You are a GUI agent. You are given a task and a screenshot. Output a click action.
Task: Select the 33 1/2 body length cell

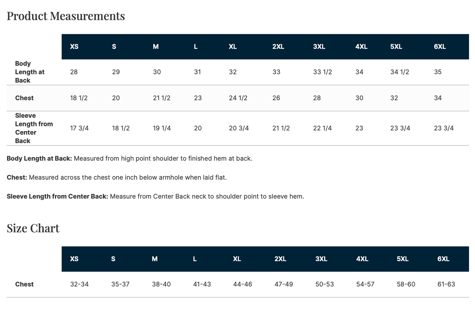click(323, 72)
